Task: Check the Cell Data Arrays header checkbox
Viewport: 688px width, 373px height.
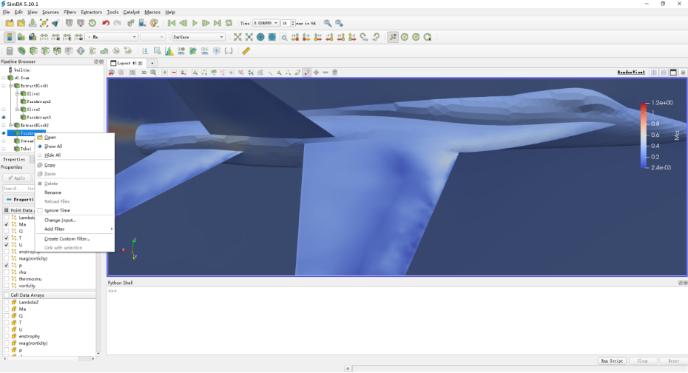Action: tap(7, 295)
